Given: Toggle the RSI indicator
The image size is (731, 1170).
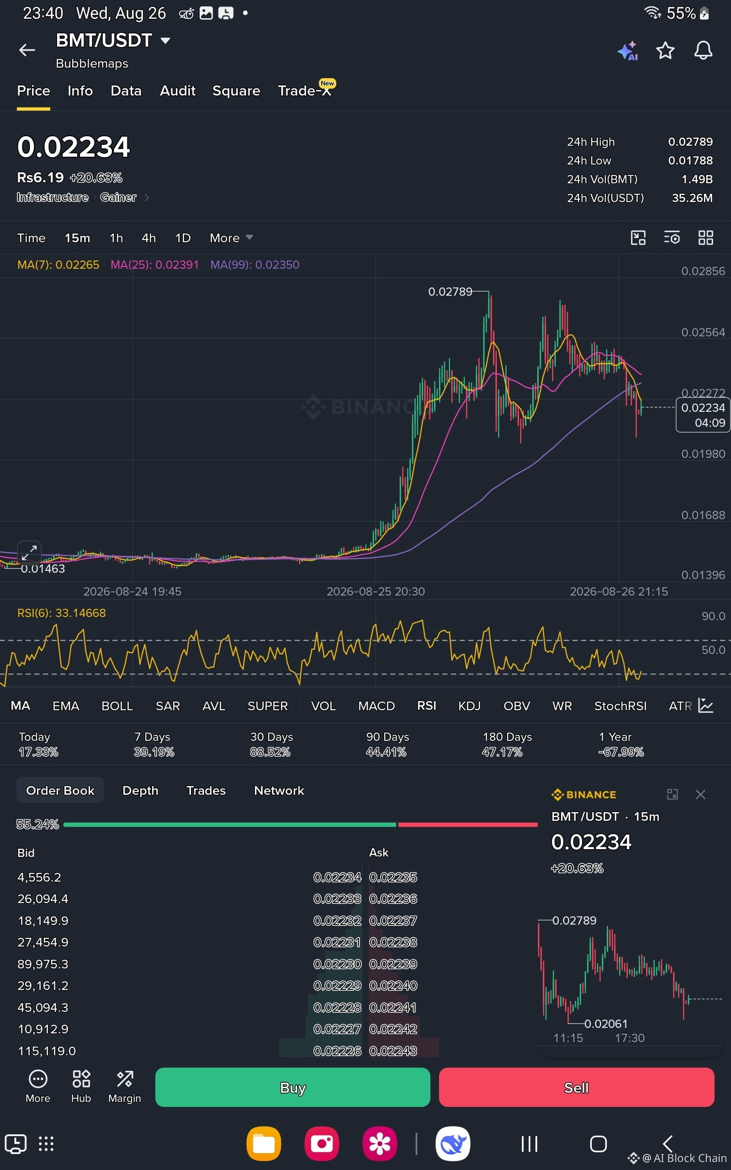Looking at the screenshot, I should 426,706.
